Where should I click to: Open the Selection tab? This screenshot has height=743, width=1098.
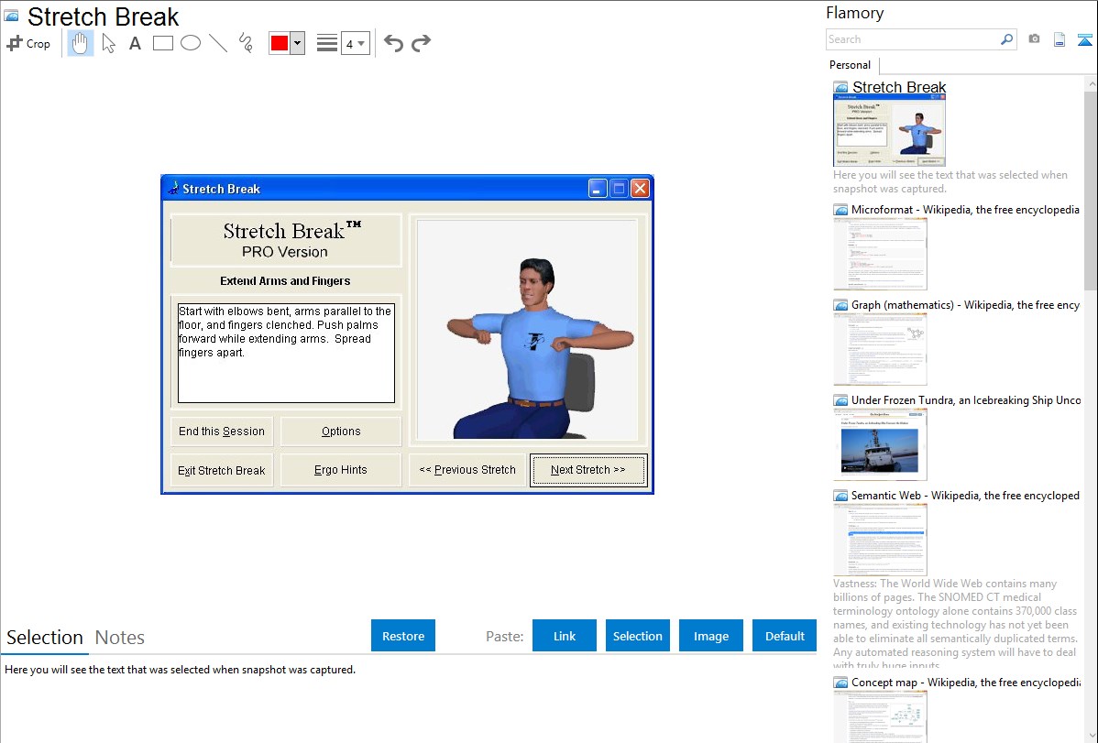[x=45, y=638]
